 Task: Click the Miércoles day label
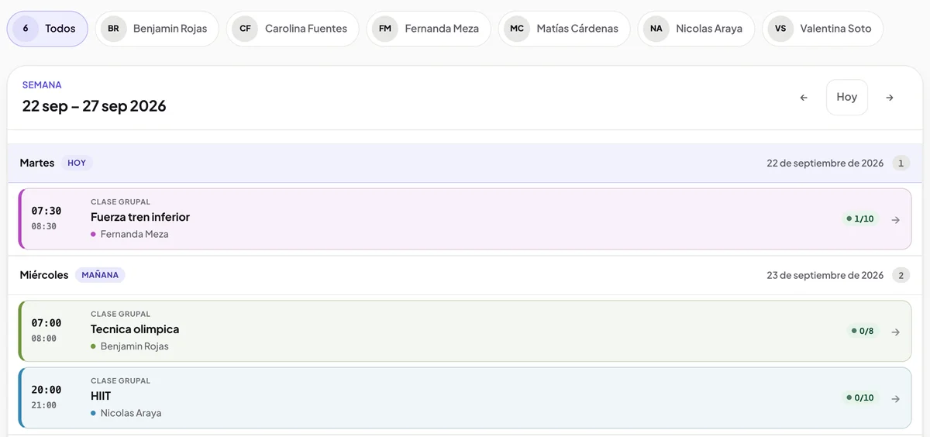(44, 275)
